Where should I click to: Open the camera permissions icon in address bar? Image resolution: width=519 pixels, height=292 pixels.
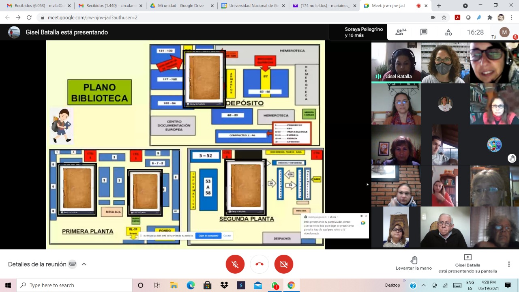click(433, 17)
